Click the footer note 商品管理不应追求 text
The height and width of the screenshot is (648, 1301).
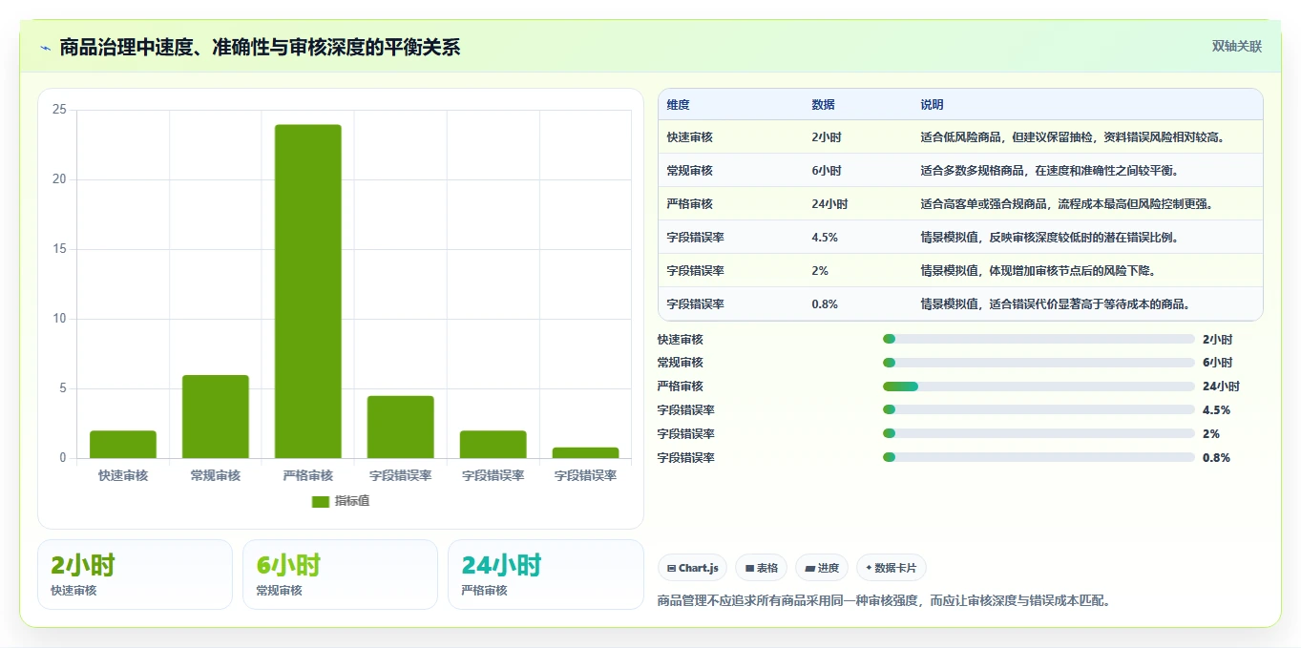point(885,601)
